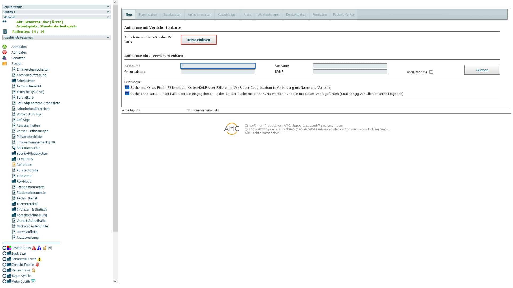This screenshot has width=513, height=288.
Task: Expand the Ansicht: Alle Patienten dropdown
Action: [56, 38]
